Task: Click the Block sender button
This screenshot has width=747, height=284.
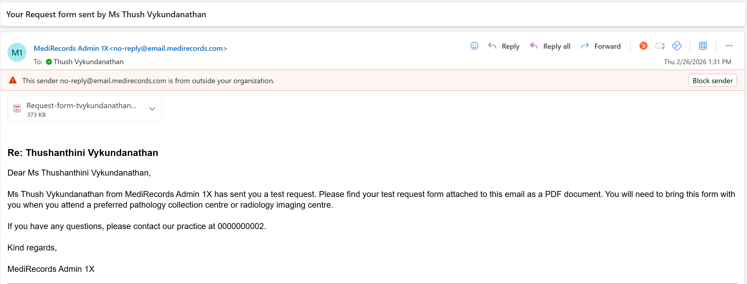Action: (x=713, y=81)
